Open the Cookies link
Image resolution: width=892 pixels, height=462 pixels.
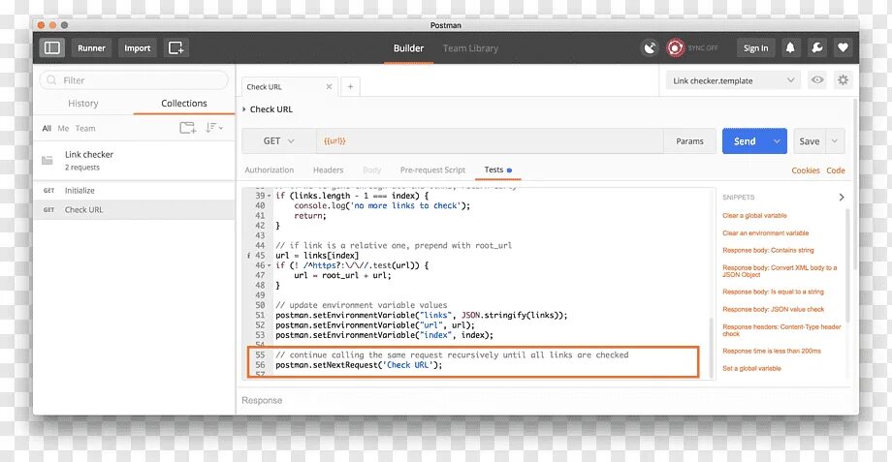[806, 170]
